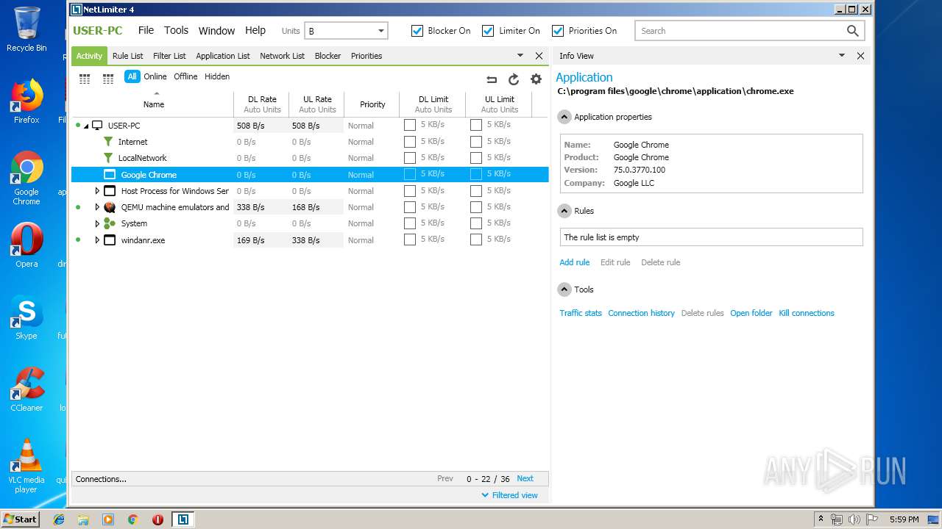Switch to Filter List tab
The width and height of the screenshot is (942, 529).
pyautogui.click(x=169, y=56)
